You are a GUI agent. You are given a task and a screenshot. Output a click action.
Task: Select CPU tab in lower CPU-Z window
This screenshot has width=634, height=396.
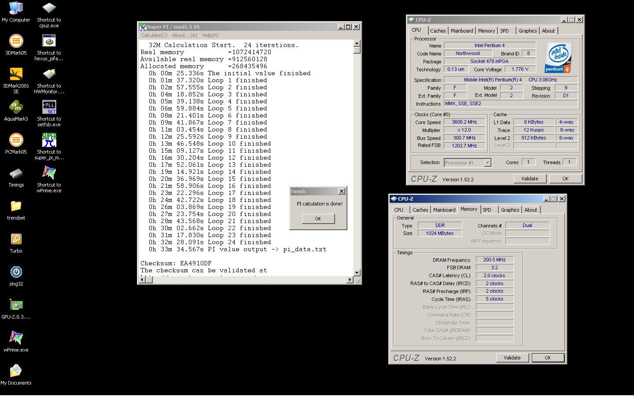[399, 210]
